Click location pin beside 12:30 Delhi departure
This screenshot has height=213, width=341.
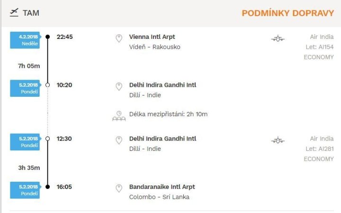coord(119,140)
